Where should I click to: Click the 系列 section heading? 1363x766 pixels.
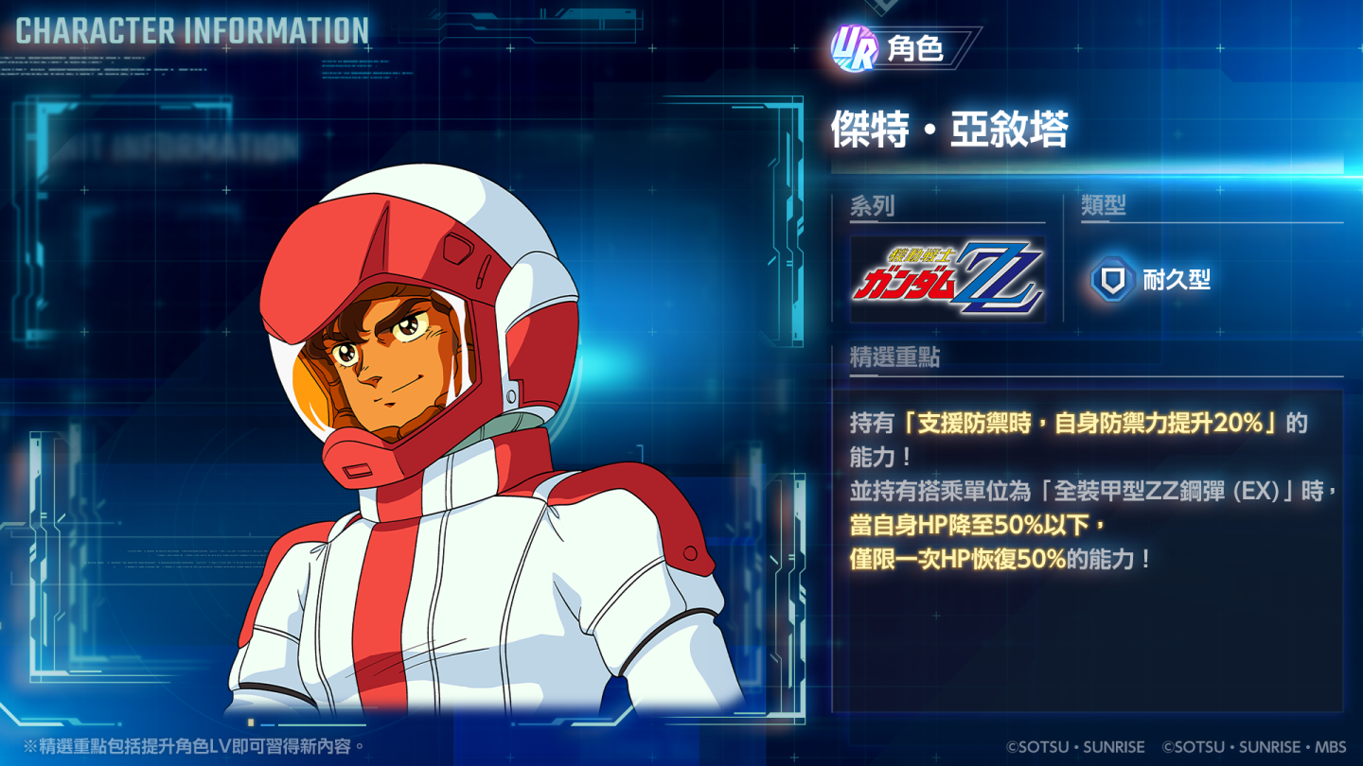[x=872, y=205]
